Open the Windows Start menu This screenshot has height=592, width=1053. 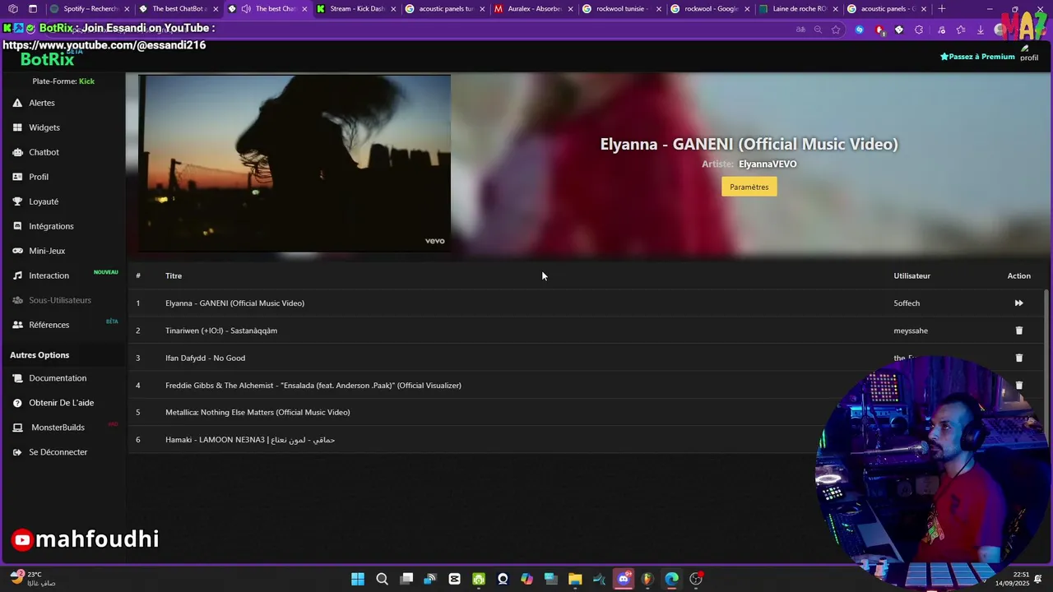[x=358, y=579]
